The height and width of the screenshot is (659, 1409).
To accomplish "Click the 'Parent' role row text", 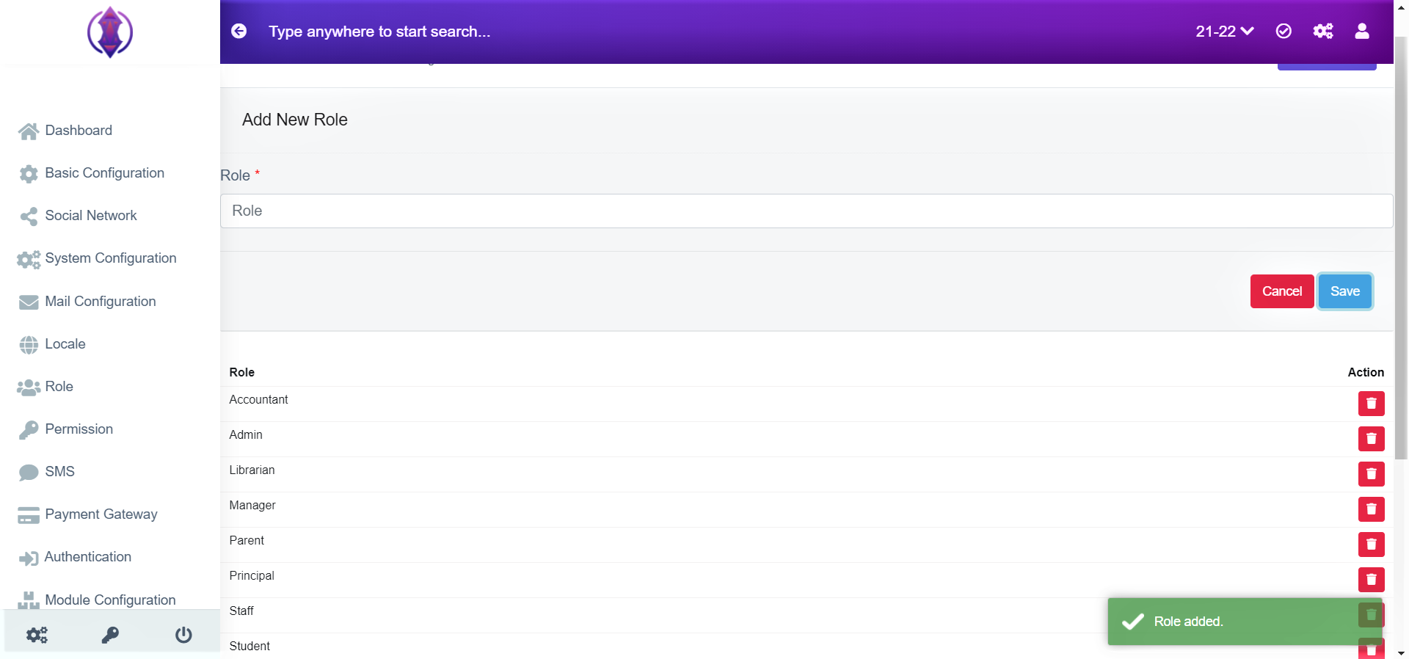I will pos(247,540).
